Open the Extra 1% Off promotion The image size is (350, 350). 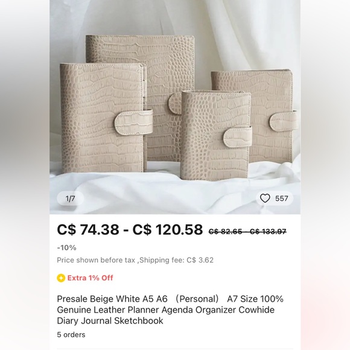point(90,278)
